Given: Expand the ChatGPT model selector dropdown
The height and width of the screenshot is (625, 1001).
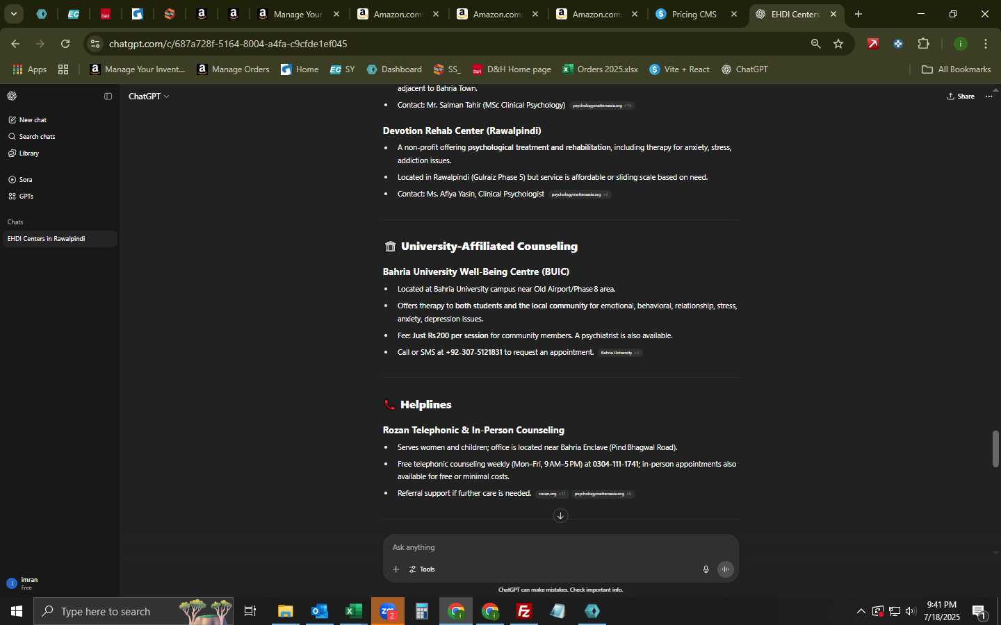Looking at the screenshot, I should (149, 97).
